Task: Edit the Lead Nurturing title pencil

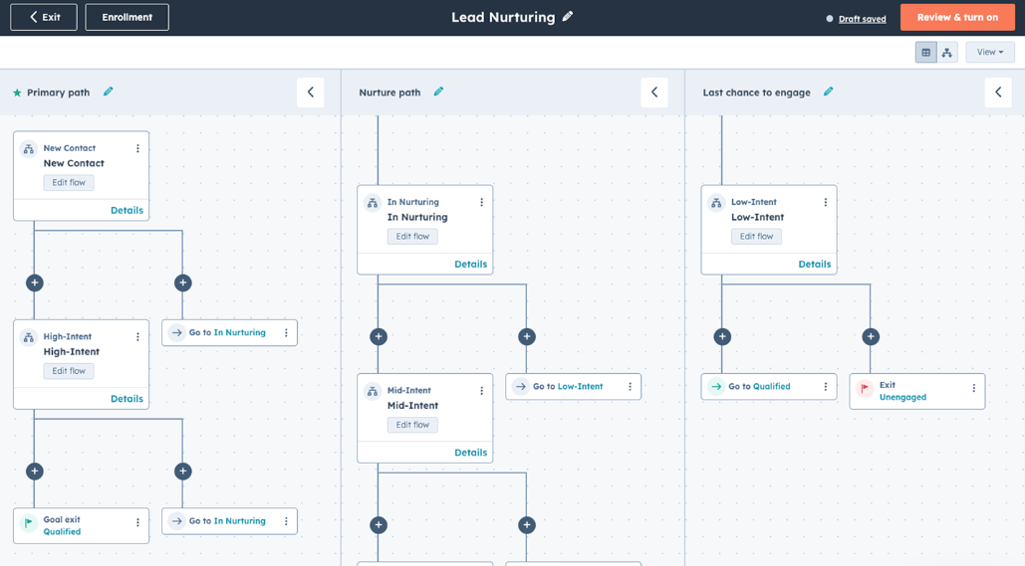Action: 568,16
